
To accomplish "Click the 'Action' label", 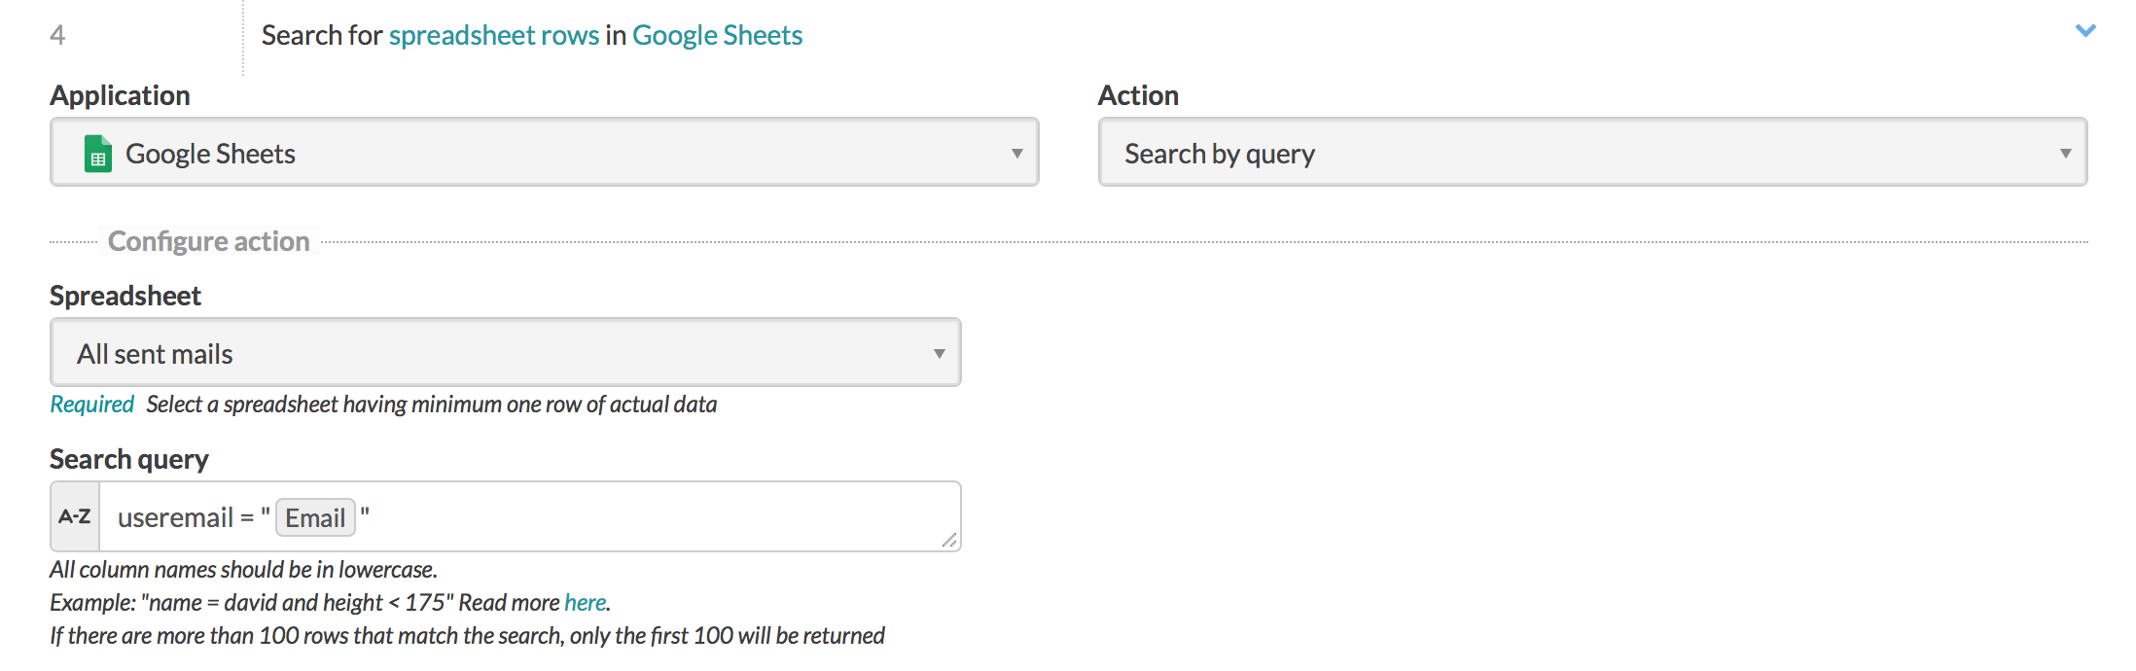I will click(1138, 95).
